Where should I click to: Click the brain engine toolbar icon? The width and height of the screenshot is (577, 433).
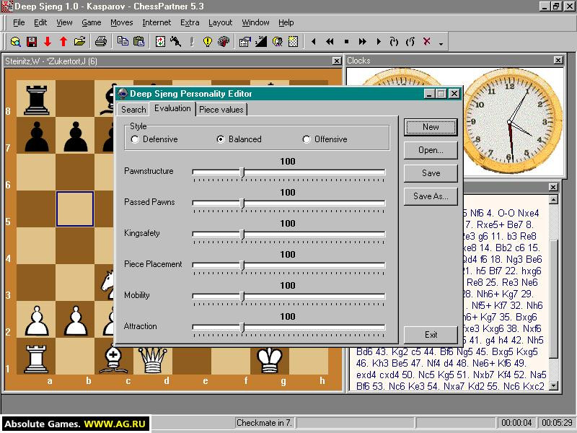pos(224,42)
